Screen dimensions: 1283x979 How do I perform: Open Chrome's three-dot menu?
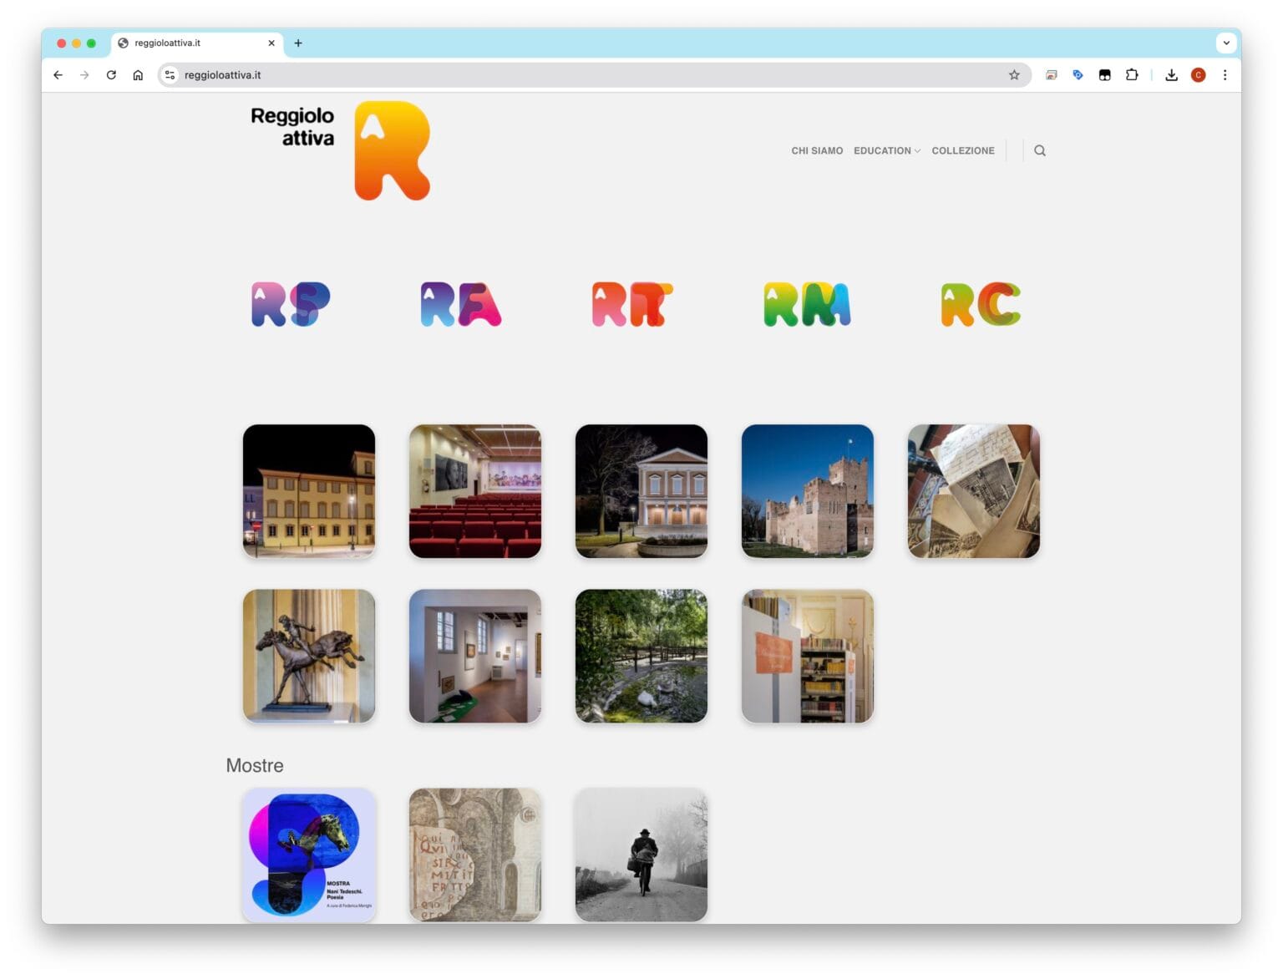pyautogui.click(x=1225, y=75)
